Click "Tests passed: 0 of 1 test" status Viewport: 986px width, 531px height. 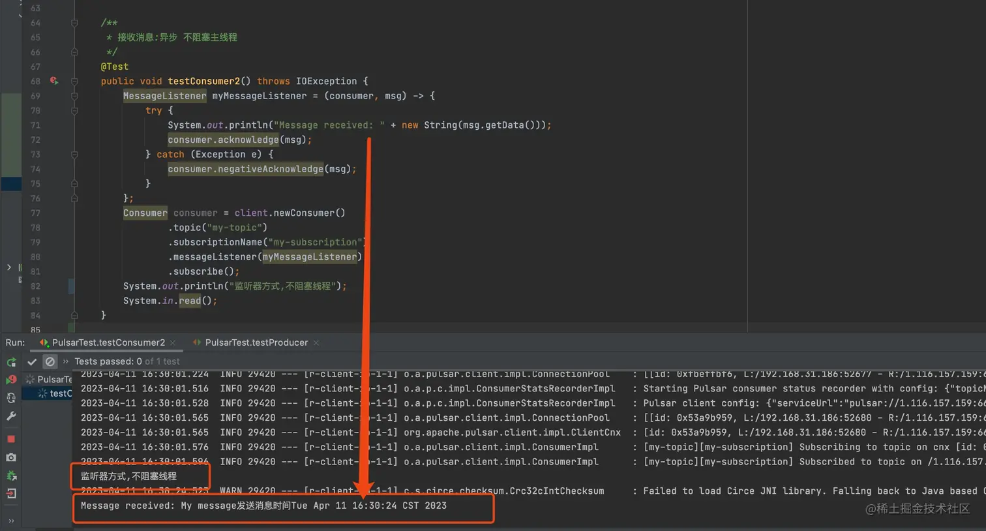point(127,361)
